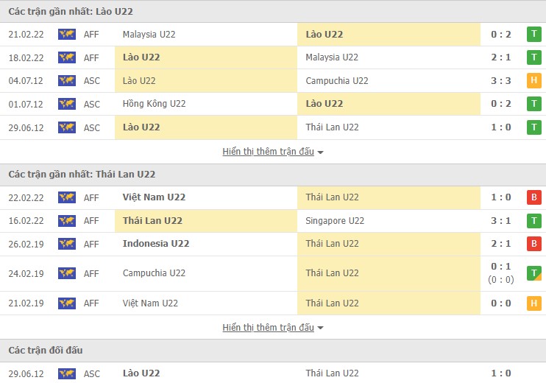Click the head-to-head match row dated 29.06.12
Viewport: 546px width, 383px height.
point(273,373)
